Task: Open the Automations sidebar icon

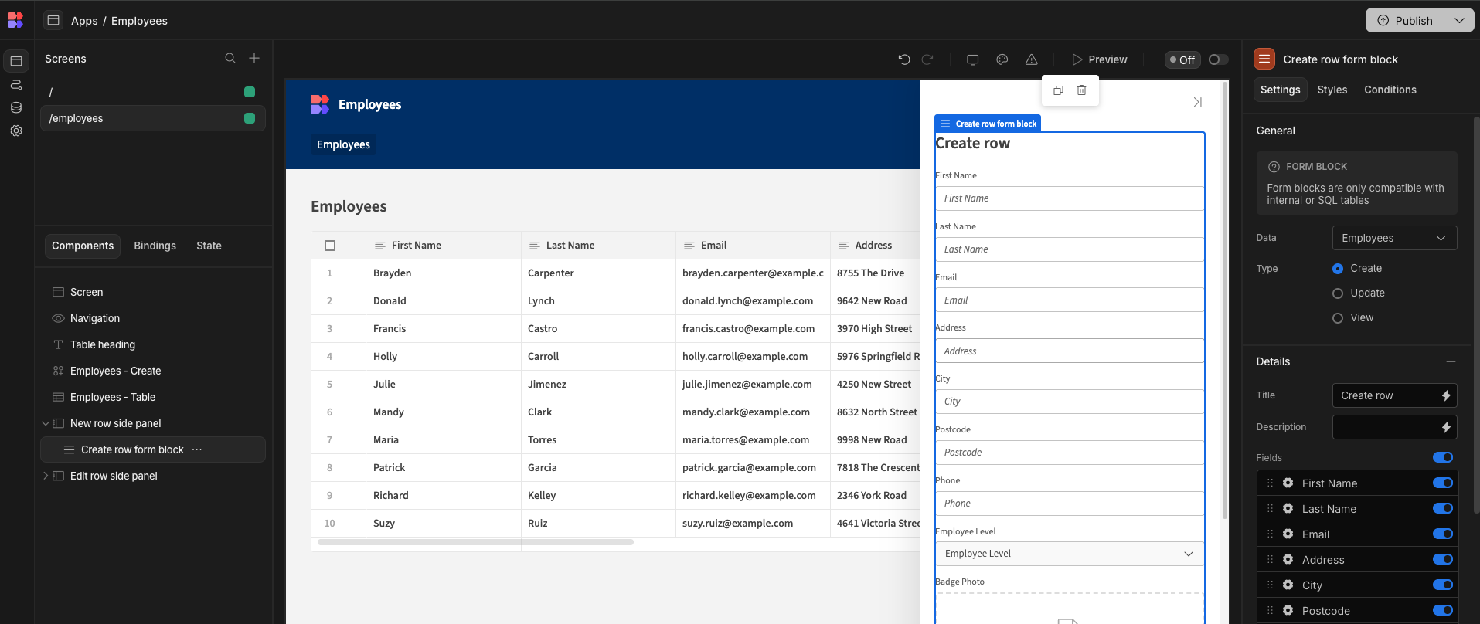Action: (x=16, y=84)
